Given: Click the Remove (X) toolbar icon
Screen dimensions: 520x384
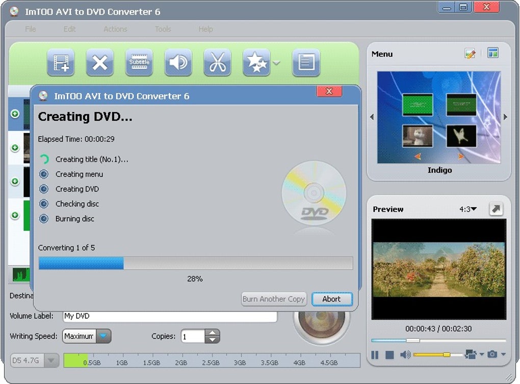Looking at the screenshot, I should tap(100, 62).
